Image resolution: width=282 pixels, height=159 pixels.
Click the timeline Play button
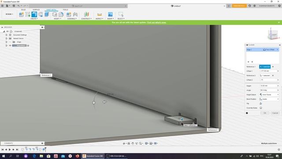coord(10,149)
